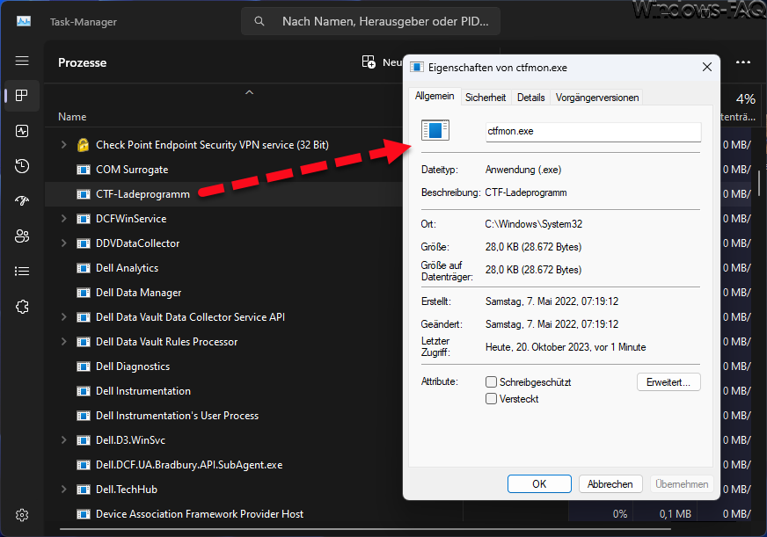The width and height of the screenshot is (767, 537).
Task: Click the Task-Manager app icon in title bar
Action: coord(24,21)
